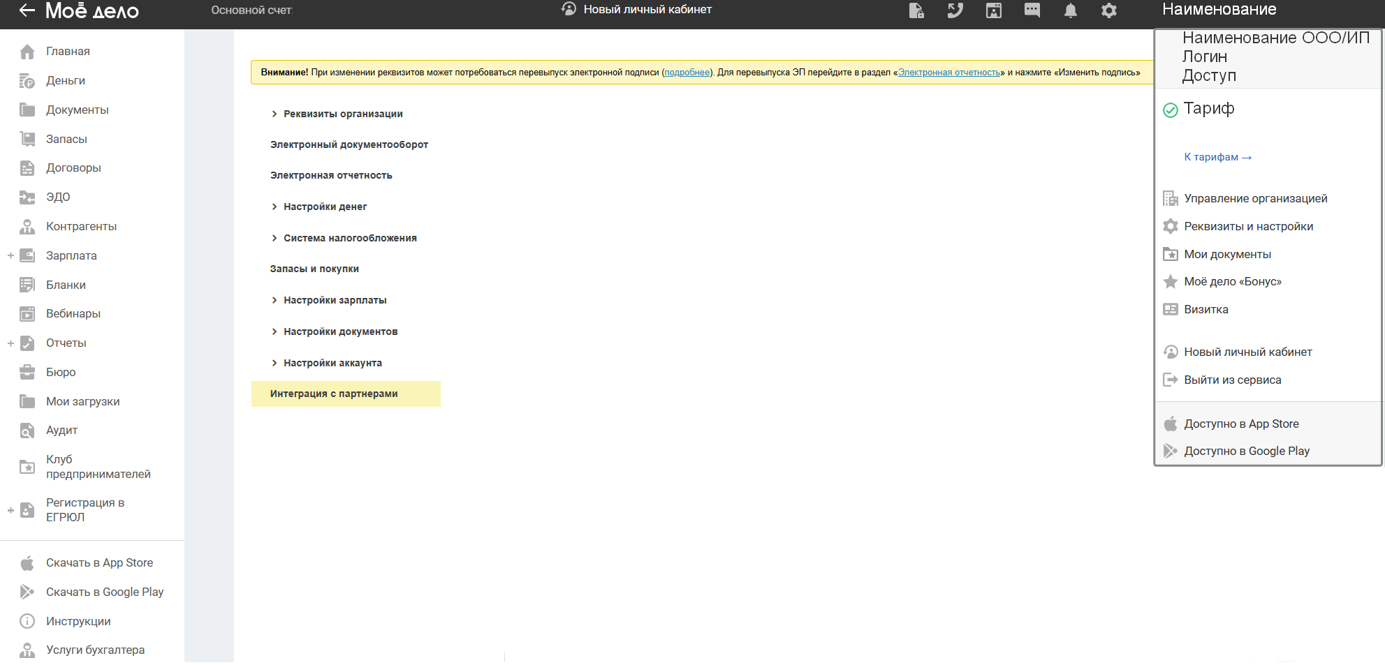Viewport: 1385px width, 665px height.
Task: Open the calendar icon in the top bar
Action: pos(994,10)
